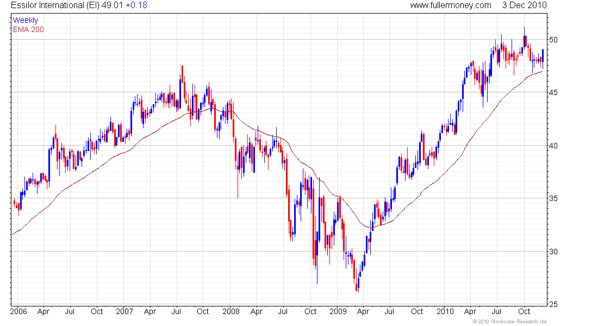The image size is (598, 326).
Task: Click the 2007 year label on time axis
Action: click(x=124, y=311)
